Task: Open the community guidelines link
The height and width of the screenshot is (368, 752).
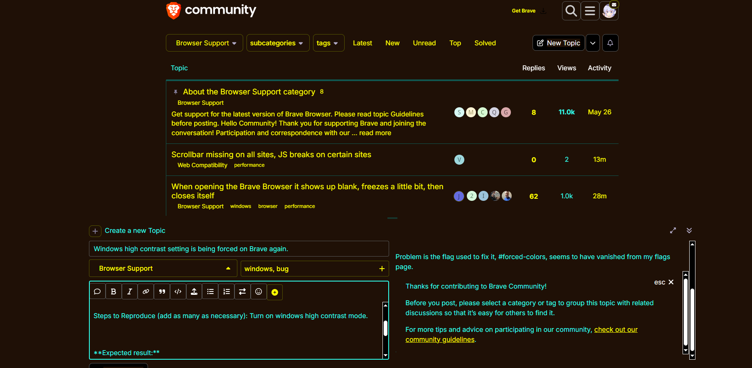Action: 521,335
